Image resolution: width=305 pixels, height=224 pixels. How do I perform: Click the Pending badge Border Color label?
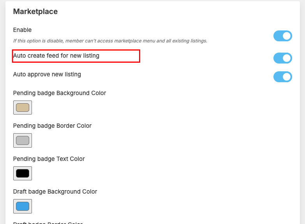[x=52, y=126]
